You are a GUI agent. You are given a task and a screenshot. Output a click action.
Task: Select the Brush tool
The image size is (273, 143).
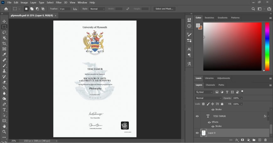tap(4, 66)
